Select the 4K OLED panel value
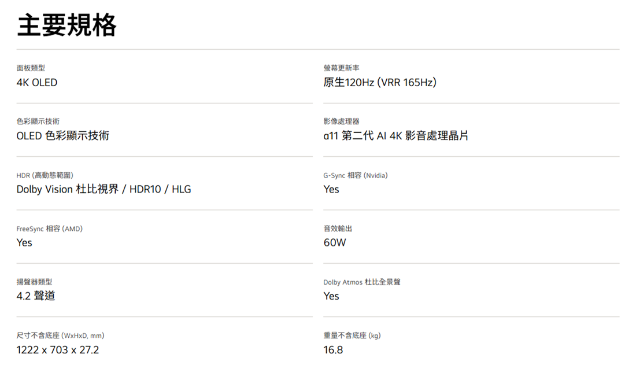Screen dimensions: 636x387 (37, 83)
